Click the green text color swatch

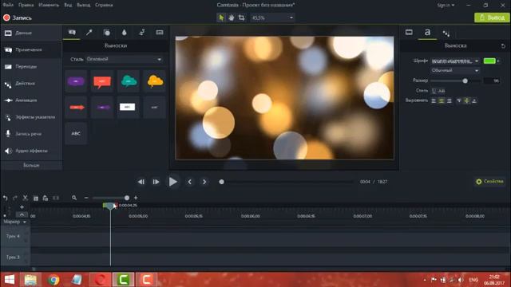489,61
